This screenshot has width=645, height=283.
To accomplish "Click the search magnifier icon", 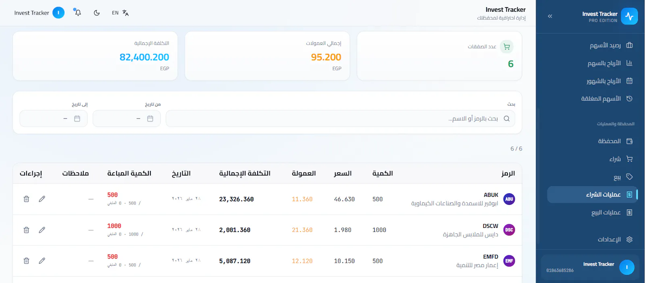I will [x=507, y=119].
